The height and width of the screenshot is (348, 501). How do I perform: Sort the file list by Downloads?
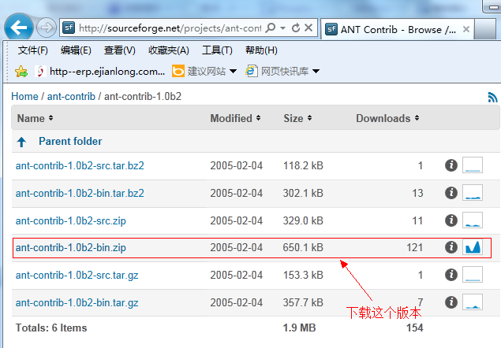pos(387,118)
